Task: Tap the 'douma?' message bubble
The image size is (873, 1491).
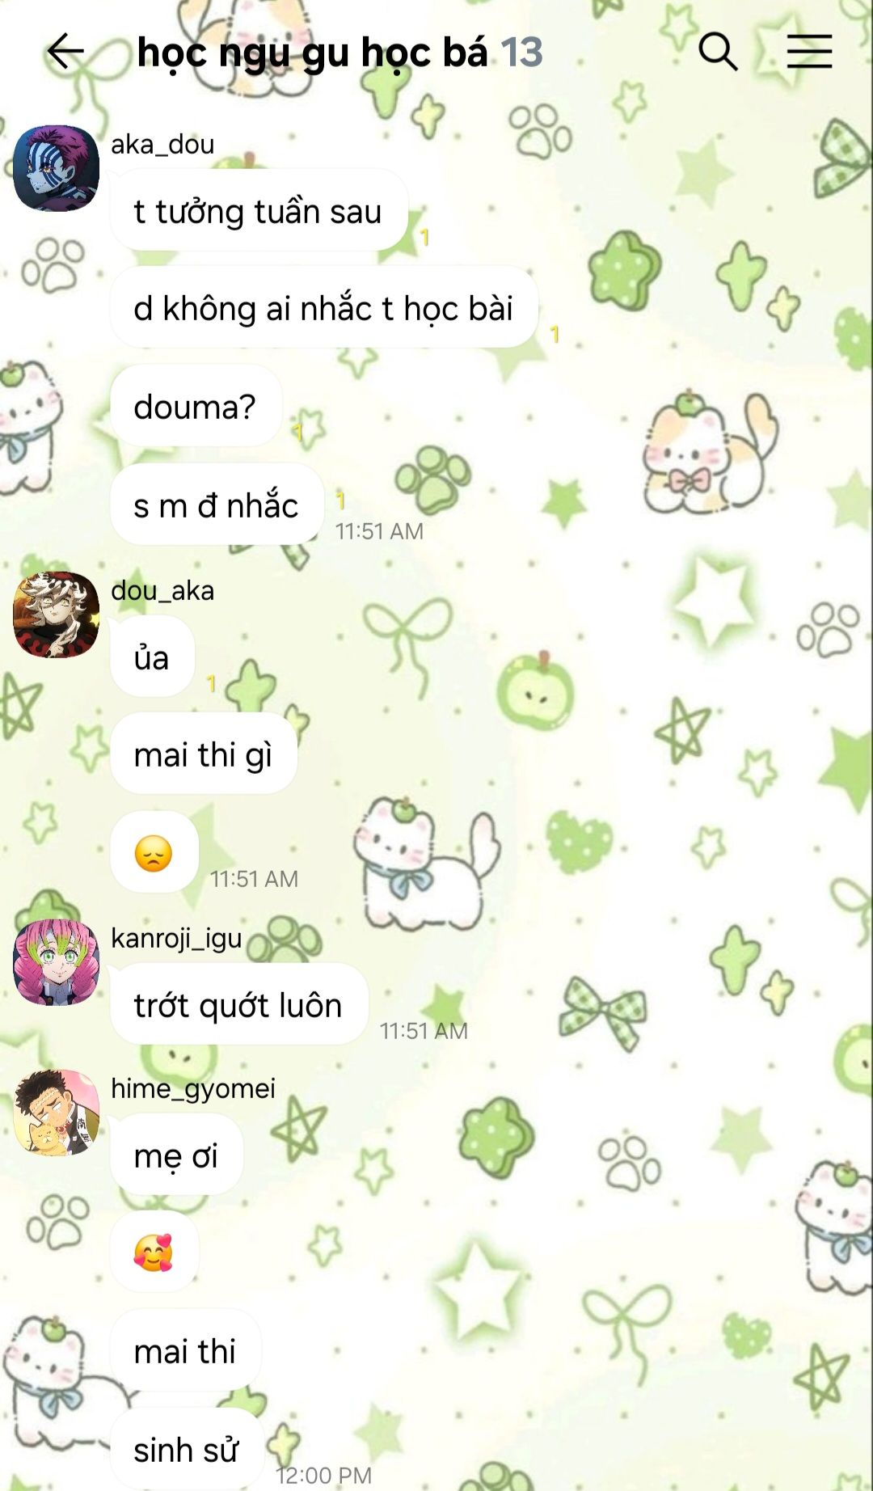Action: pyautogui.click(x=196, y=406)
